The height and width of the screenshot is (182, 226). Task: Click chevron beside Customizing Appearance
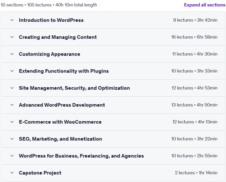pyautogui.click(x=12, y=54)
